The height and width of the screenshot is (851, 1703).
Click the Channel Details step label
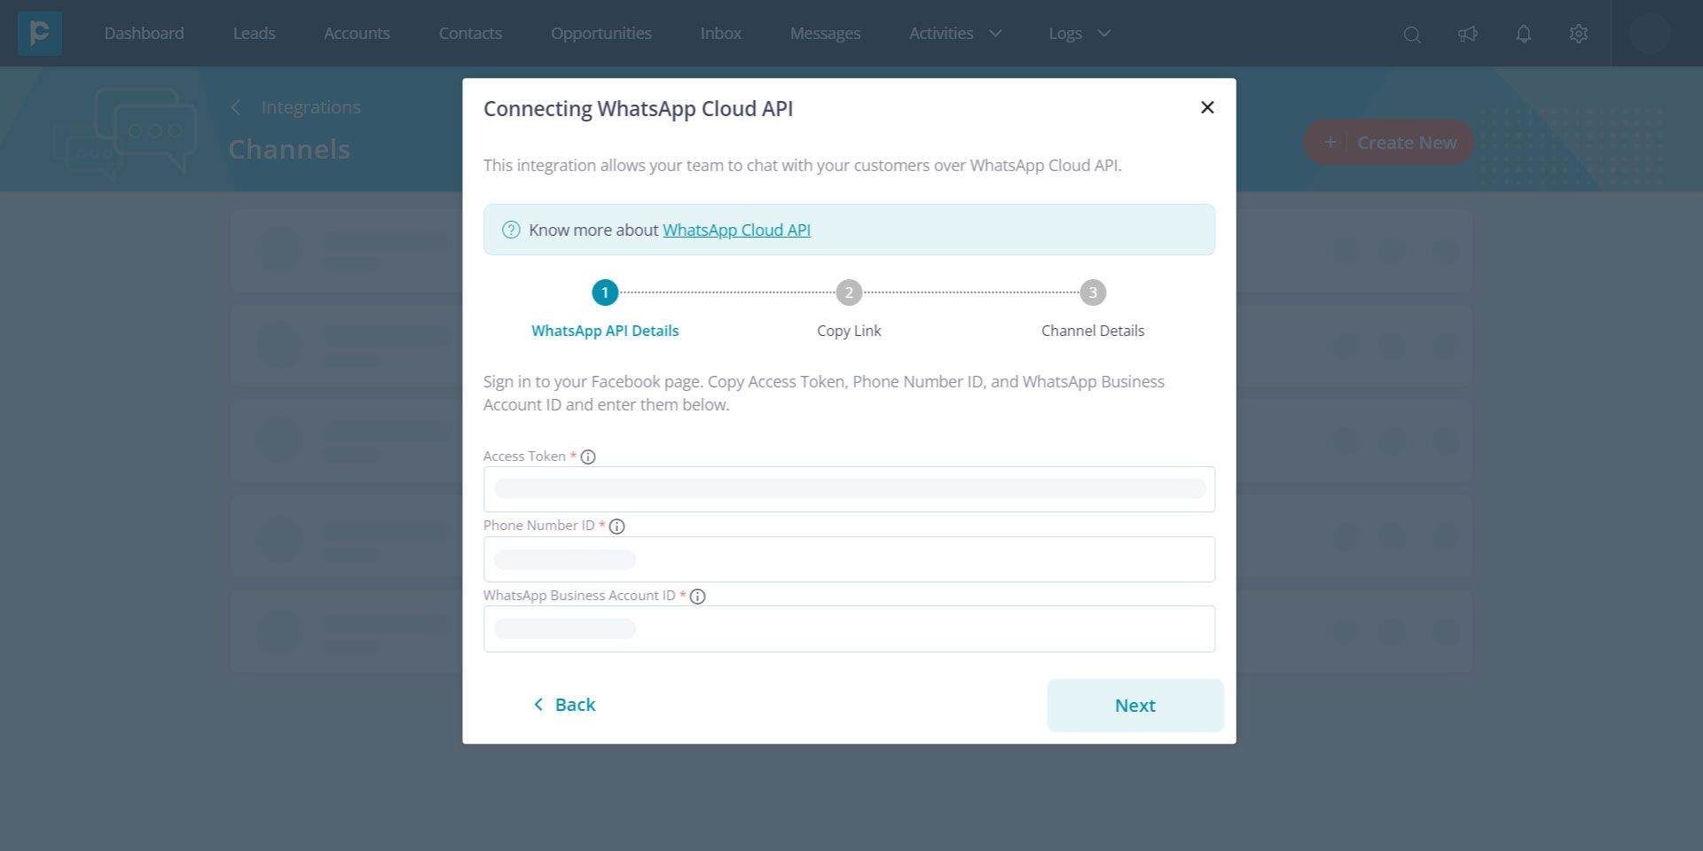click(x=1093, y=331)
